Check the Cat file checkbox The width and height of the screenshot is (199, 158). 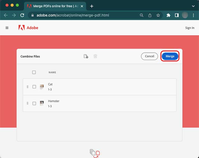(x=34, y=87)
